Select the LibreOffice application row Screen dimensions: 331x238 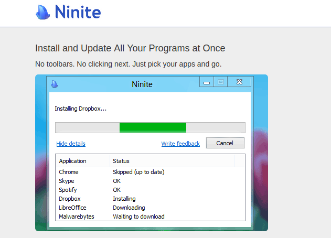151,208
